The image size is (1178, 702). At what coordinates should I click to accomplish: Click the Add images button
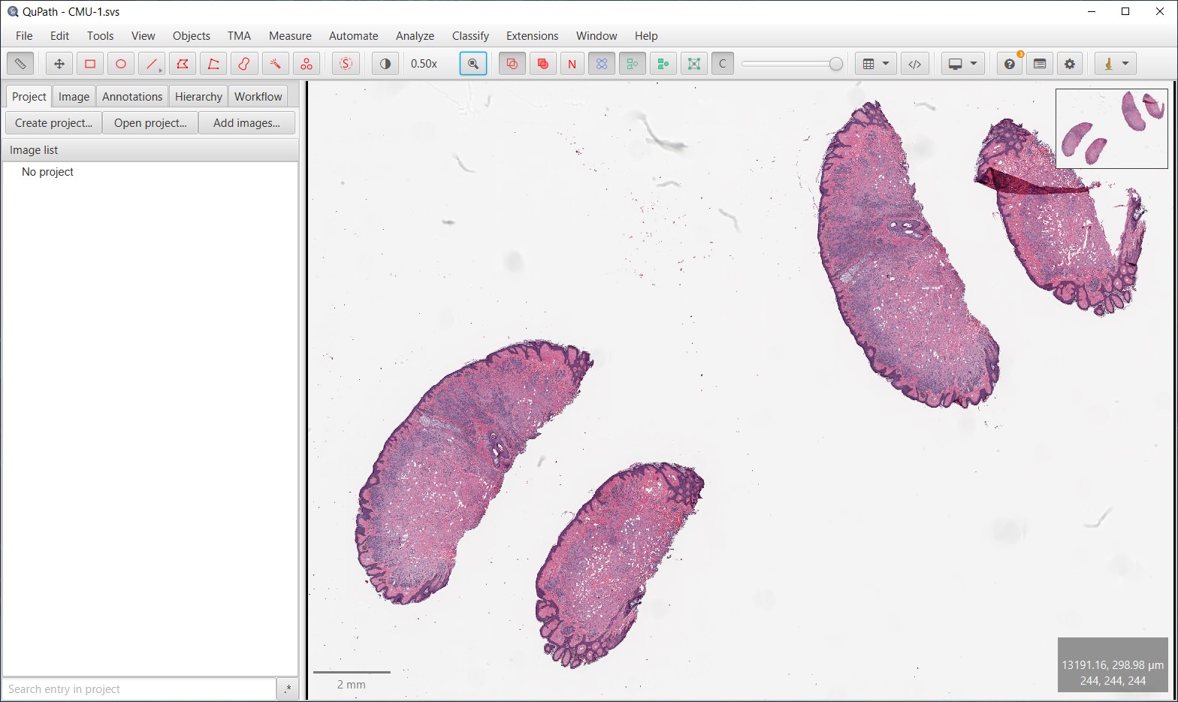point(246,123)
